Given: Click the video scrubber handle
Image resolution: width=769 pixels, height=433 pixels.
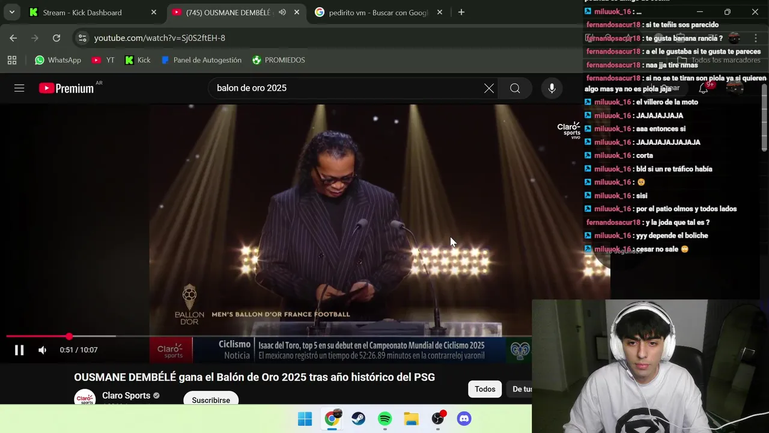Looking at the screenshot, I should tap(69, 336).
